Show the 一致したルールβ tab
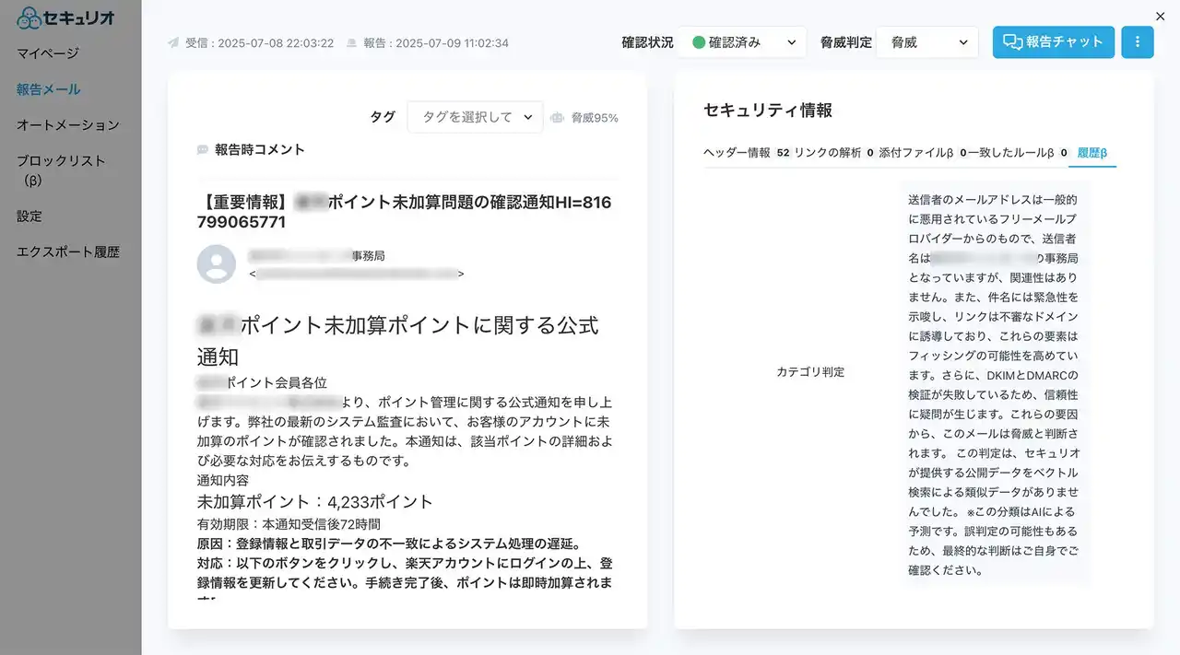Screen dimensions: 1180x655 (1010, 153)
